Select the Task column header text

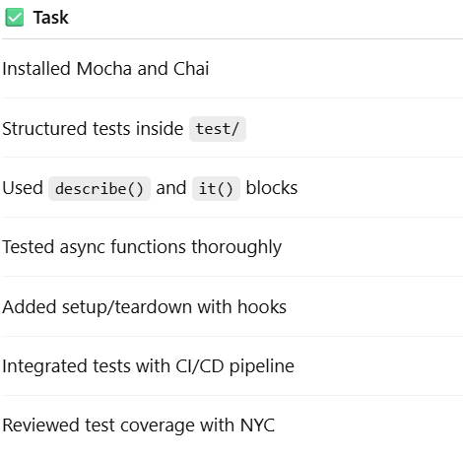tap(50, 18)
